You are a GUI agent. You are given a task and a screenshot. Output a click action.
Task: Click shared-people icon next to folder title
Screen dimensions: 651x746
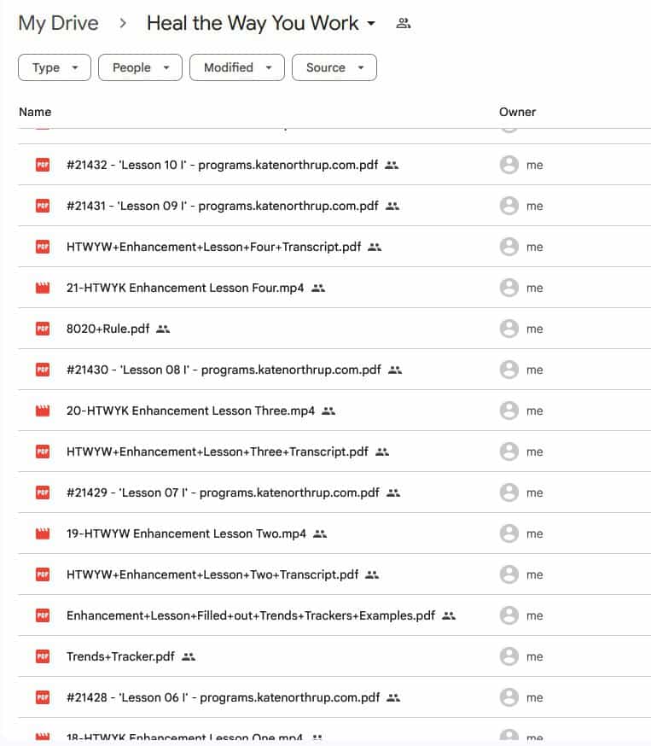(x=404, y=24)
